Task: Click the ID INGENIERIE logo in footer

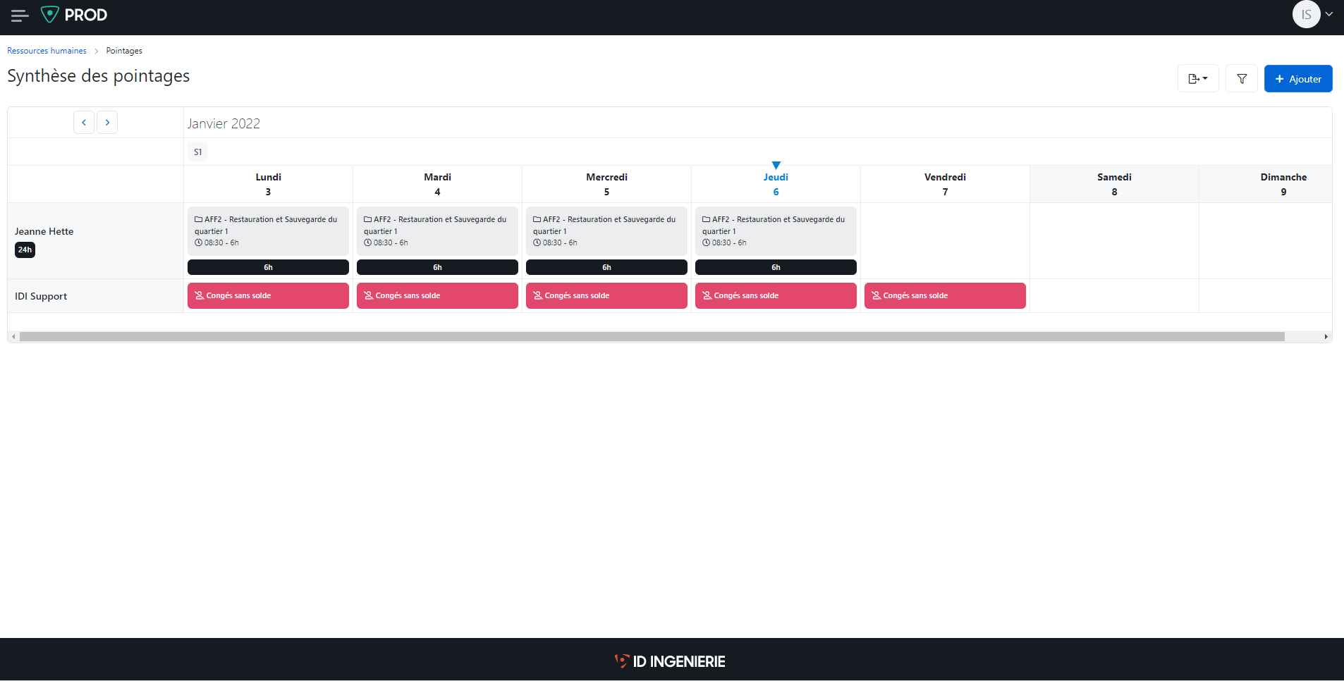Action: (668, 661)
